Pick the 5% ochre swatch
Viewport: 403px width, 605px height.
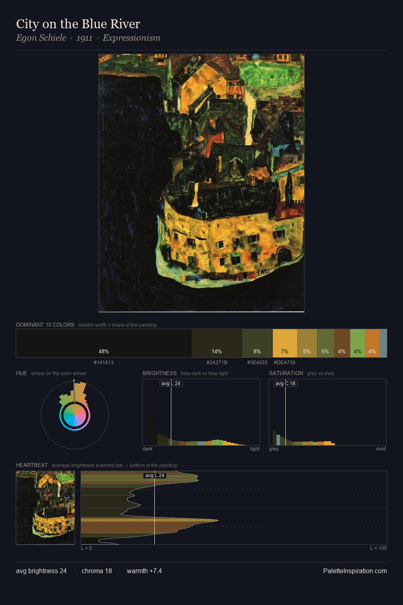click(x=307, y=343)
